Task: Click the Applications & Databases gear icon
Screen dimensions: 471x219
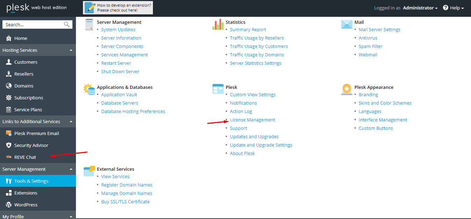Action: (89, 90)
